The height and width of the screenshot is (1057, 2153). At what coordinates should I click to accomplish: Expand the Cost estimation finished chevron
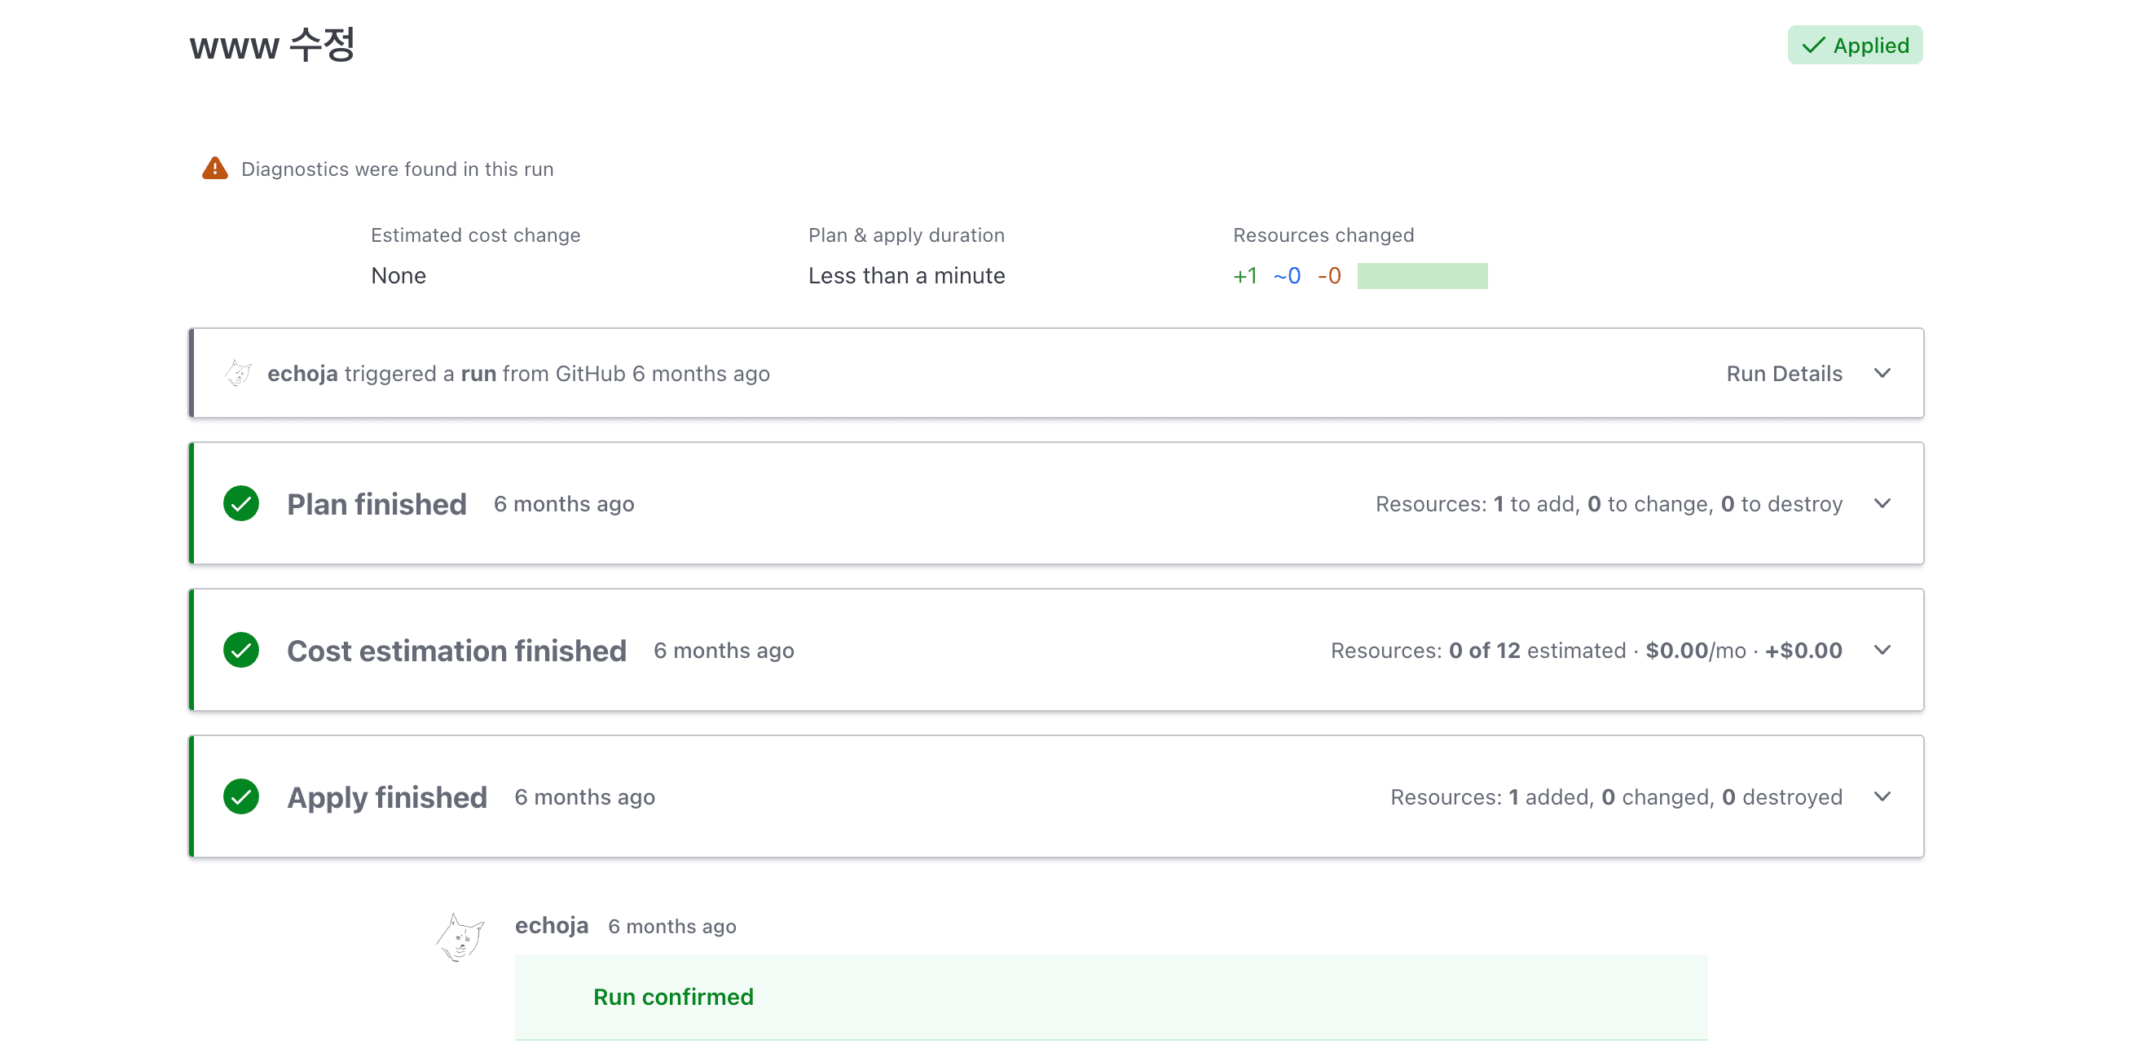tap(1882, 651)
